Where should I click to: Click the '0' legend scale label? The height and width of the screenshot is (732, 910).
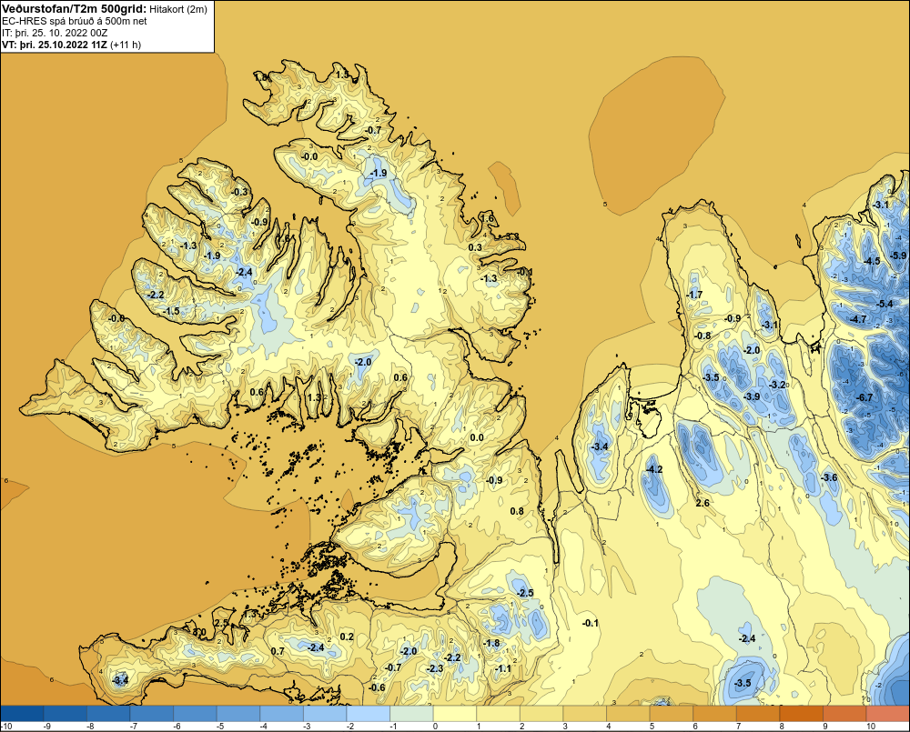pyautogui.click(x=435, y=726)
